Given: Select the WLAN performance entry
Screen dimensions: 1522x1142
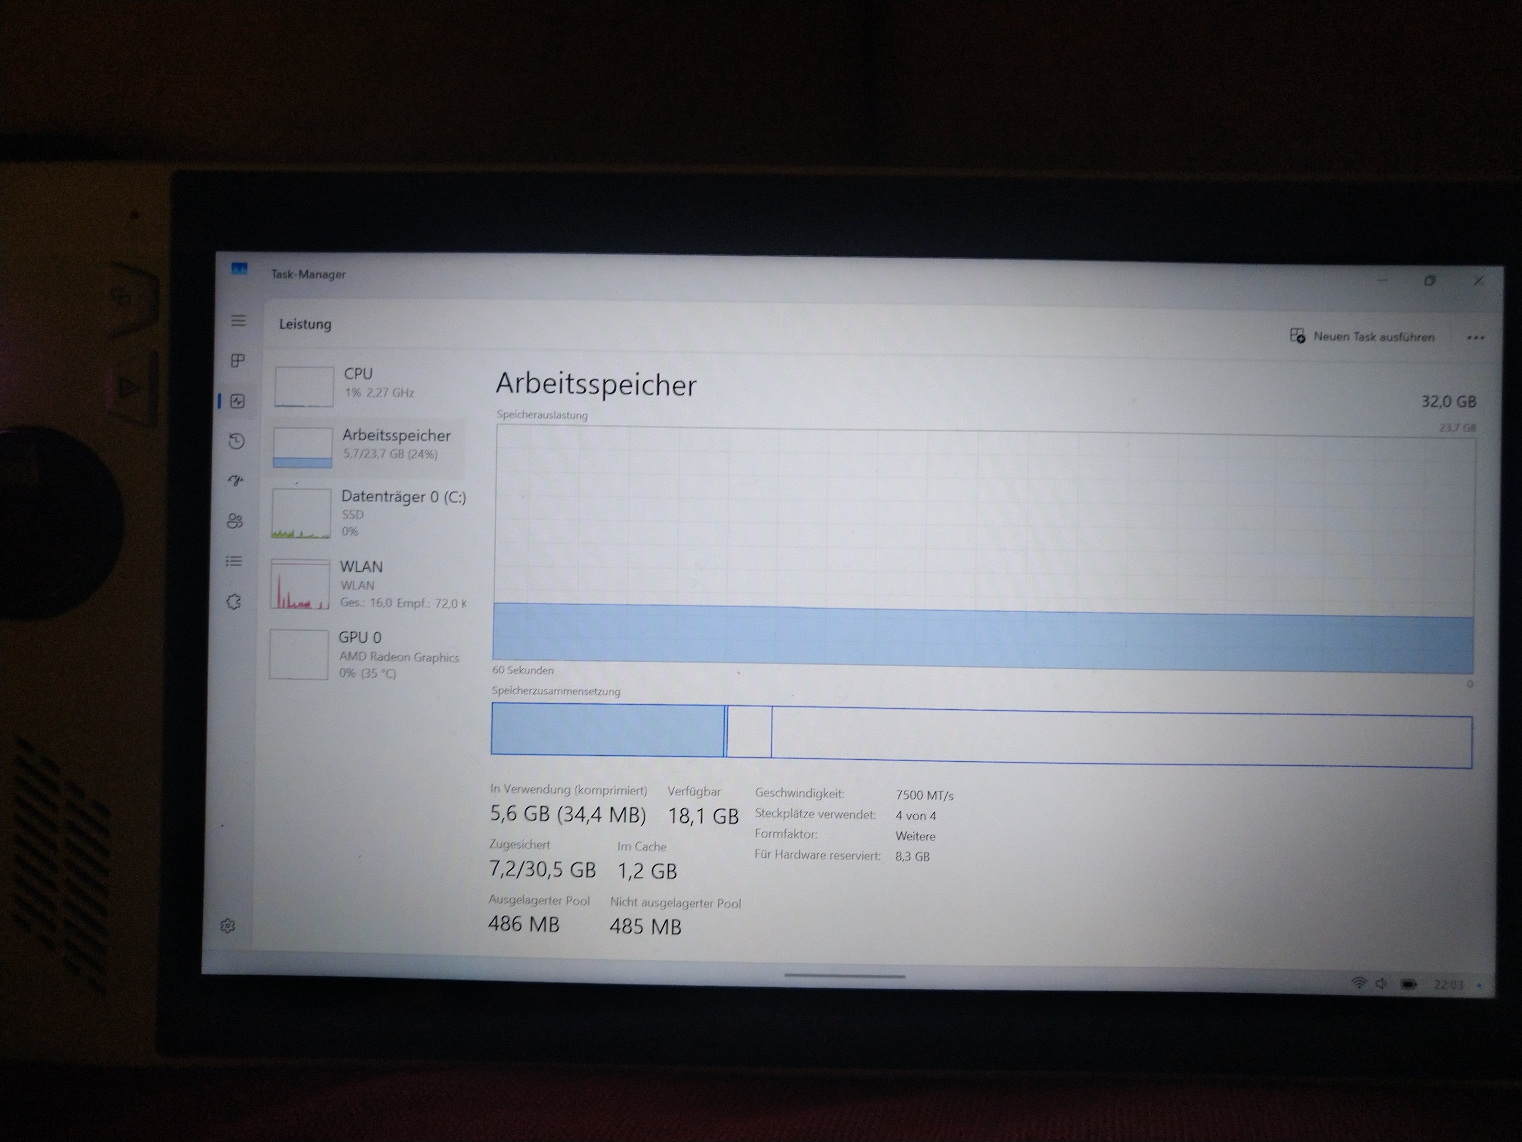Looking at the screenshot, I should pyautogui.click(x=366, y=584).
